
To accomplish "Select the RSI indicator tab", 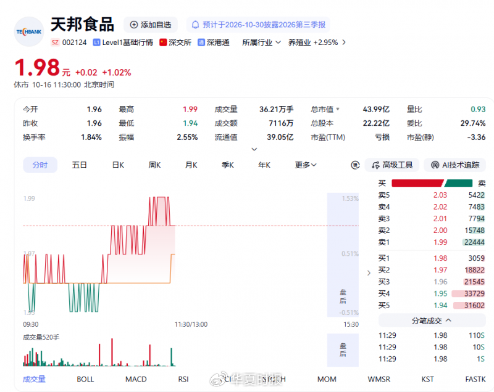I will click(x=183, y=379).
